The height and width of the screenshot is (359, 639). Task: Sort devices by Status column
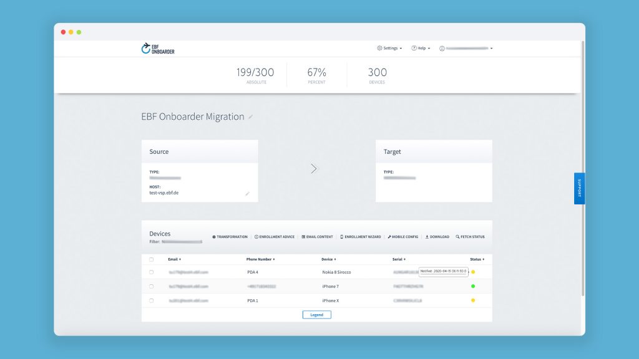tap(477, 259)
